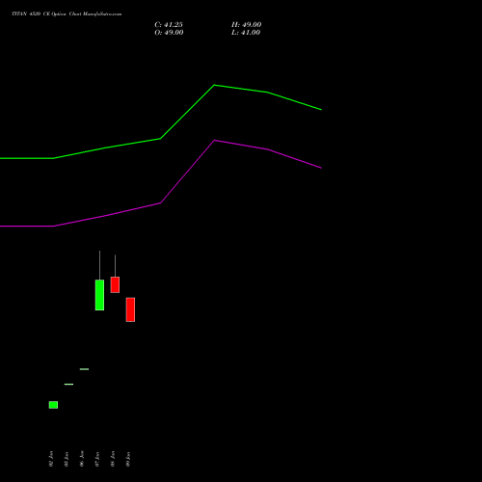482x482 pixels.
Task: Click the "09 Jan" date axis label
Action: [x=128, y=459]
